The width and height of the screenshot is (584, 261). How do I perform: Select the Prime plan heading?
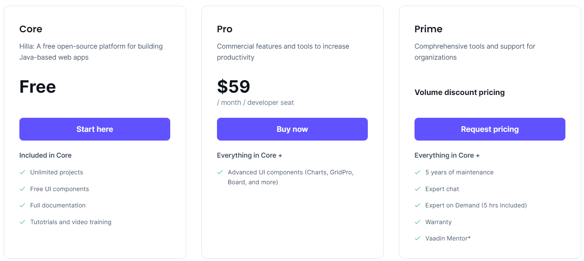428,29
